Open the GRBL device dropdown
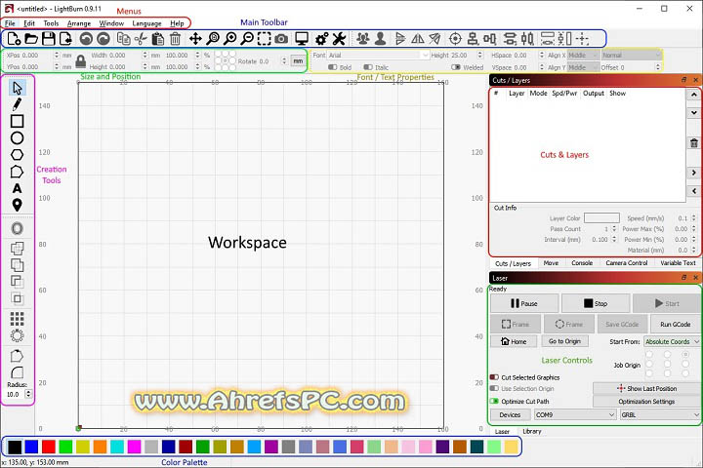The image size is (703, 468). [x=659, y=414]
